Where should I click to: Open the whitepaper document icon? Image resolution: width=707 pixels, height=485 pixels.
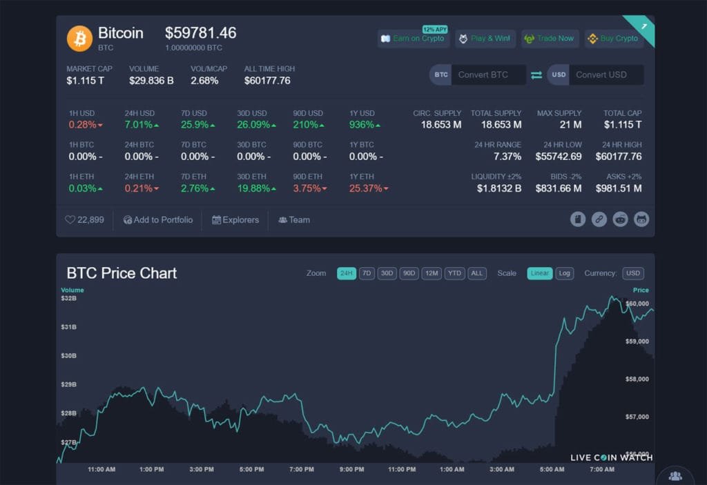[x=578, y=219]
